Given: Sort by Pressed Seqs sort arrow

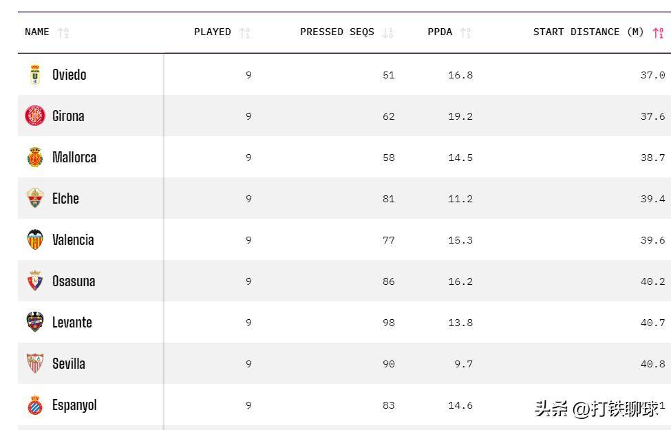Looking at the screenshot, I should pyautogui.click(x=387, y=32).
